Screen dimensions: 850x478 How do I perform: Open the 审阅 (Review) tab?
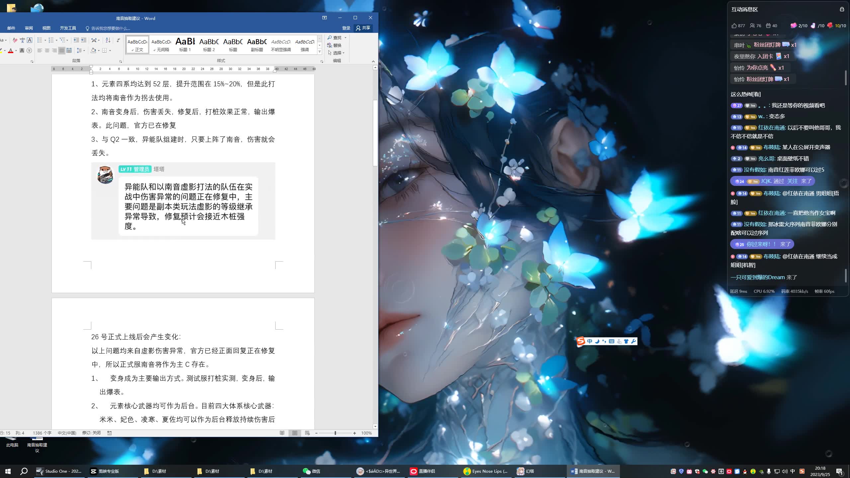[x=29, y=28]
